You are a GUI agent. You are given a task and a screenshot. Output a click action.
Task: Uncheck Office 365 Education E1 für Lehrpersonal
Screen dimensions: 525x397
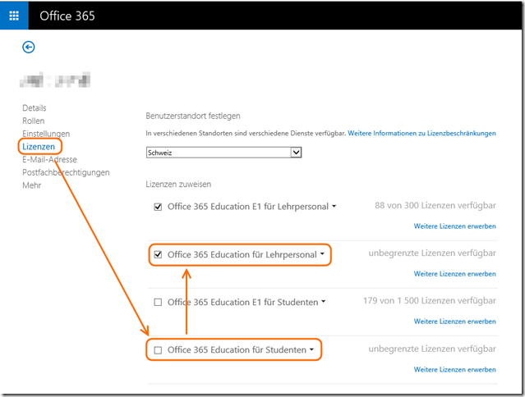point(159,207)
